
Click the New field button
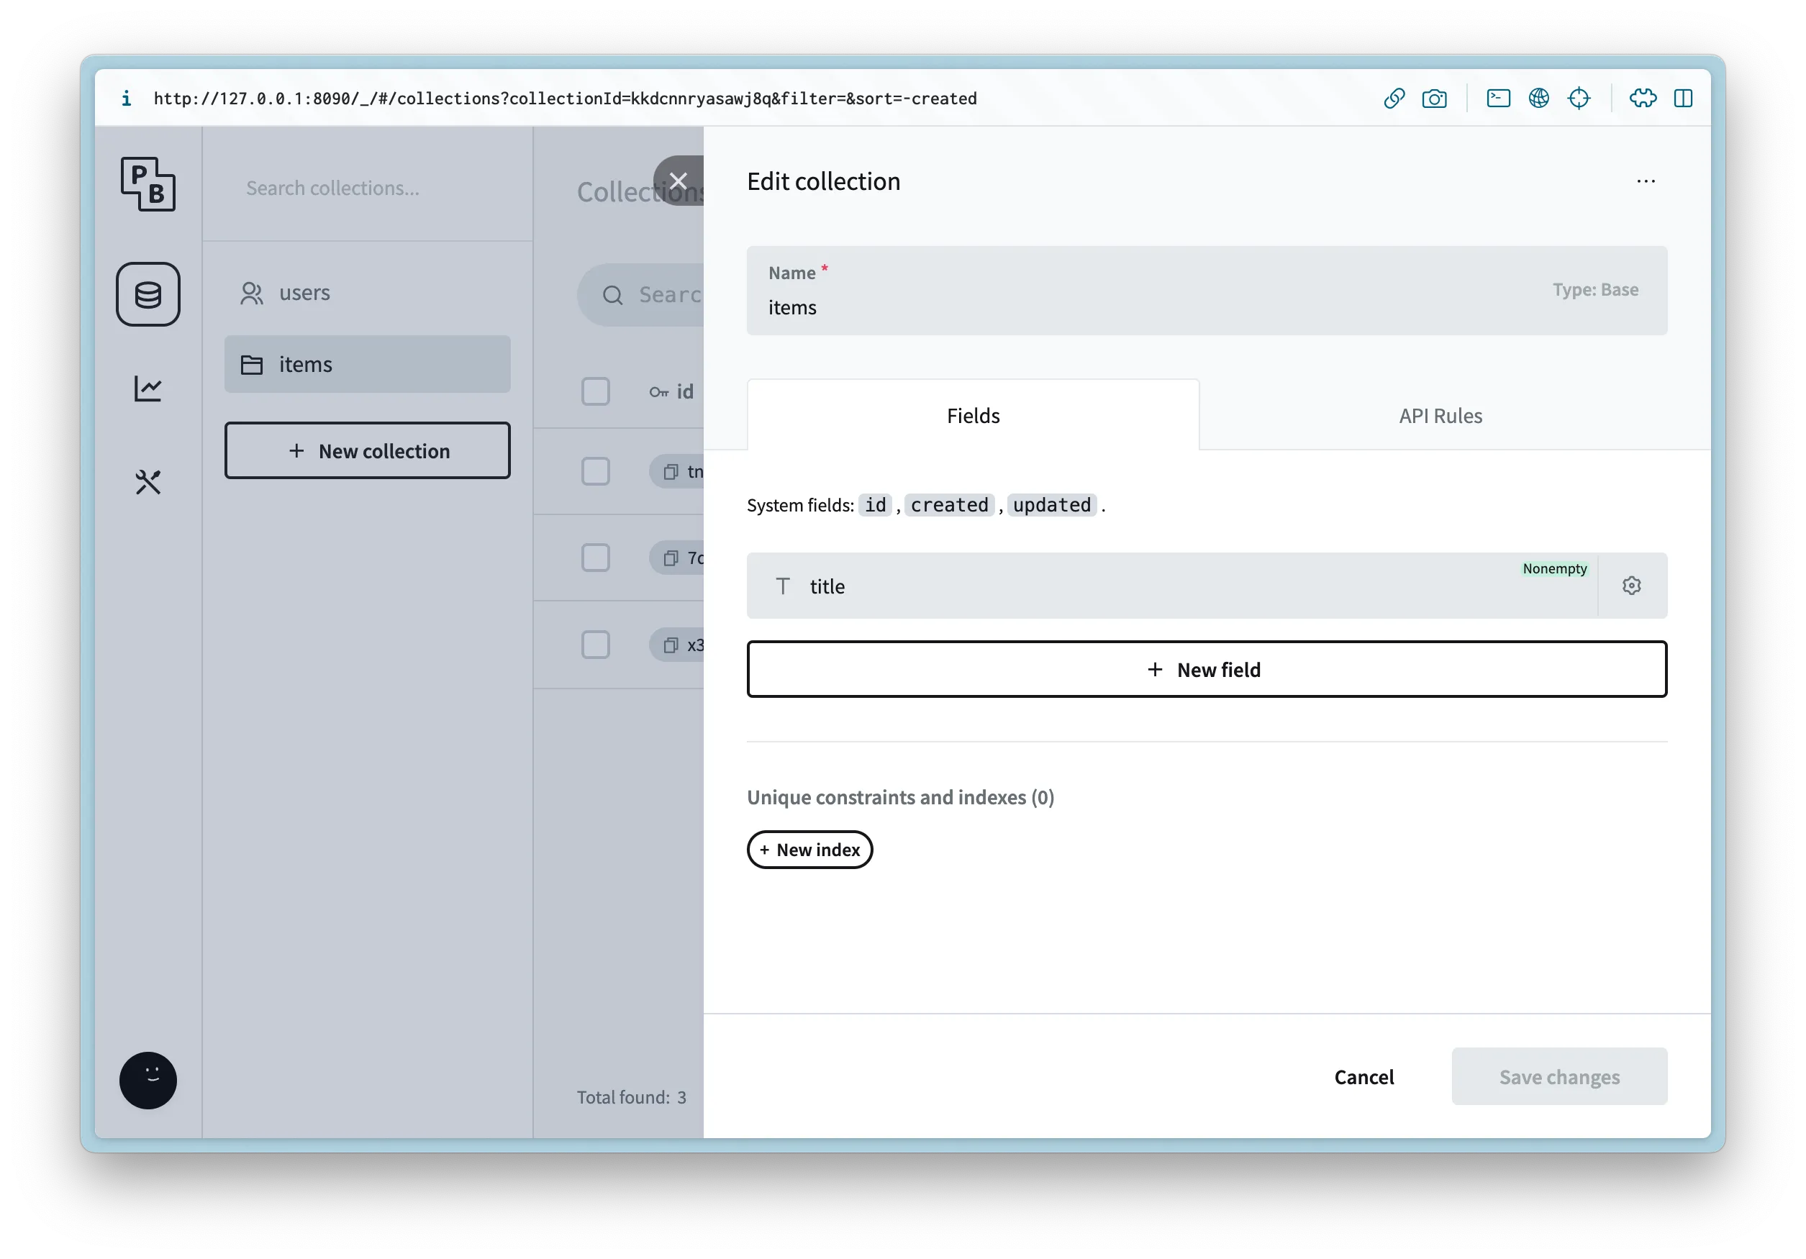click(1206, 669)
